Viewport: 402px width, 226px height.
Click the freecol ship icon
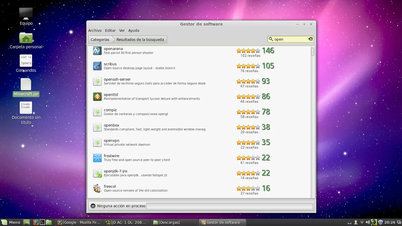(97, 188)
